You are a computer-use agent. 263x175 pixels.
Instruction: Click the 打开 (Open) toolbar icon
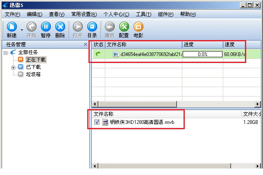(78, 27)
